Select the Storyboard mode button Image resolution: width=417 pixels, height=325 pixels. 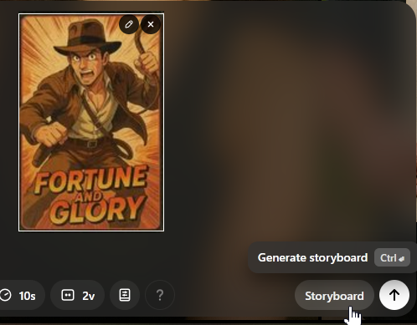click(x=334, y=296)
